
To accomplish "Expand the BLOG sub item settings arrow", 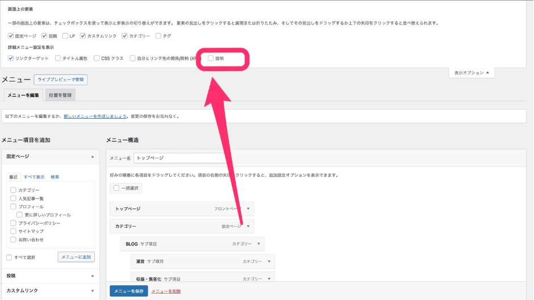I will click(258, 244).
